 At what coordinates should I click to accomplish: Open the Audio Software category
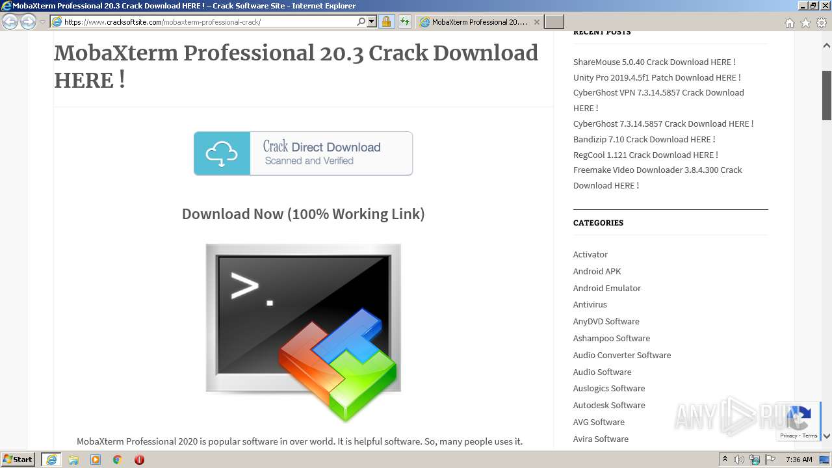pyautogui.click(x=602, y=372)
